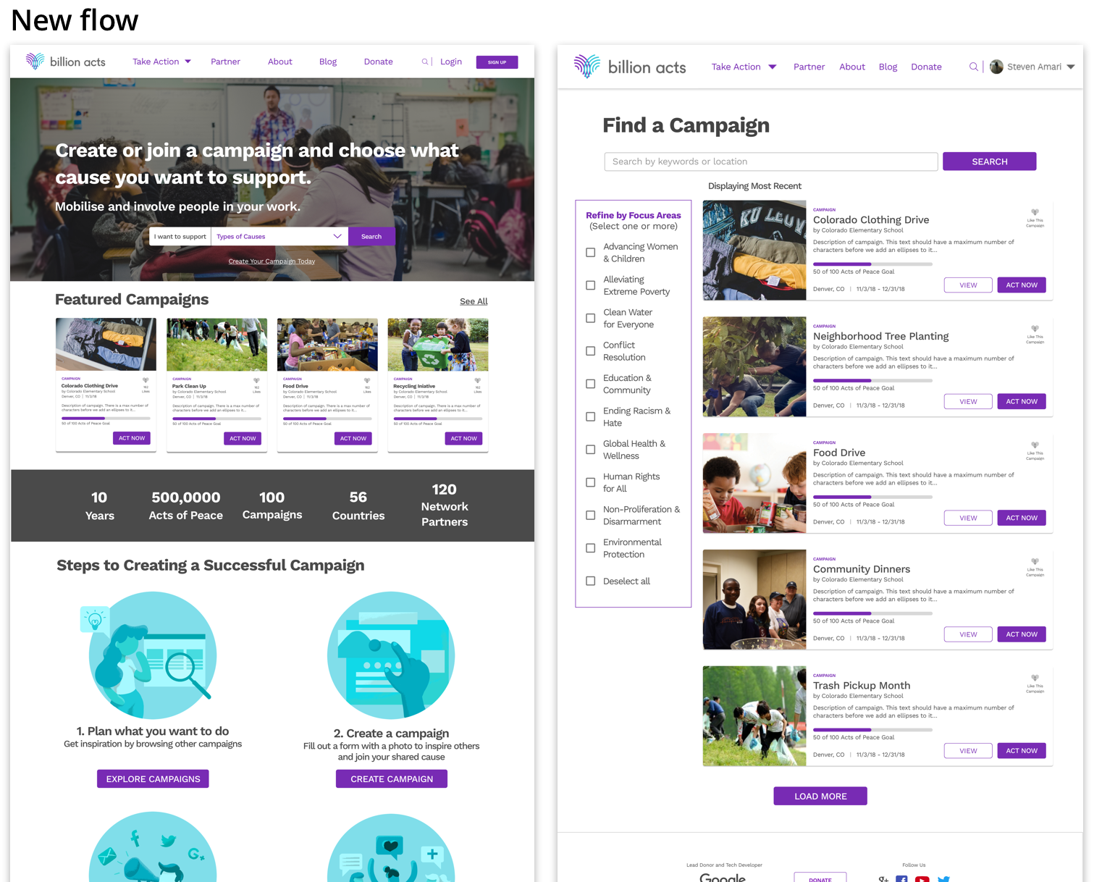Image resolution: width=1102 pixels, height=882 pixels.
Task: Click Steven Amari's profile avatar
Action: pos(996,67)
